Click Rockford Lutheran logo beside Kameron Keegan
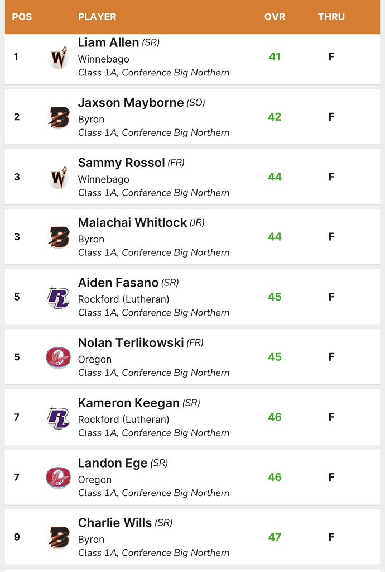This screenshot has width=385, height=572. (58, 417)
